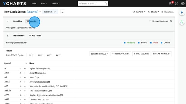Click the quote icon for Avventura Resources
186x104 pixels.
click(x=20, y=82)
